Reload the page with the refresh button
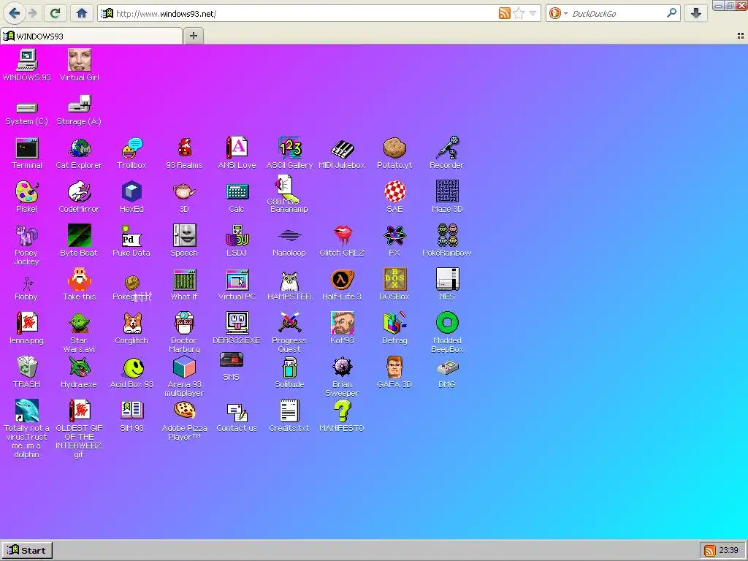748x561 pixels. click(x=55, y=13)
